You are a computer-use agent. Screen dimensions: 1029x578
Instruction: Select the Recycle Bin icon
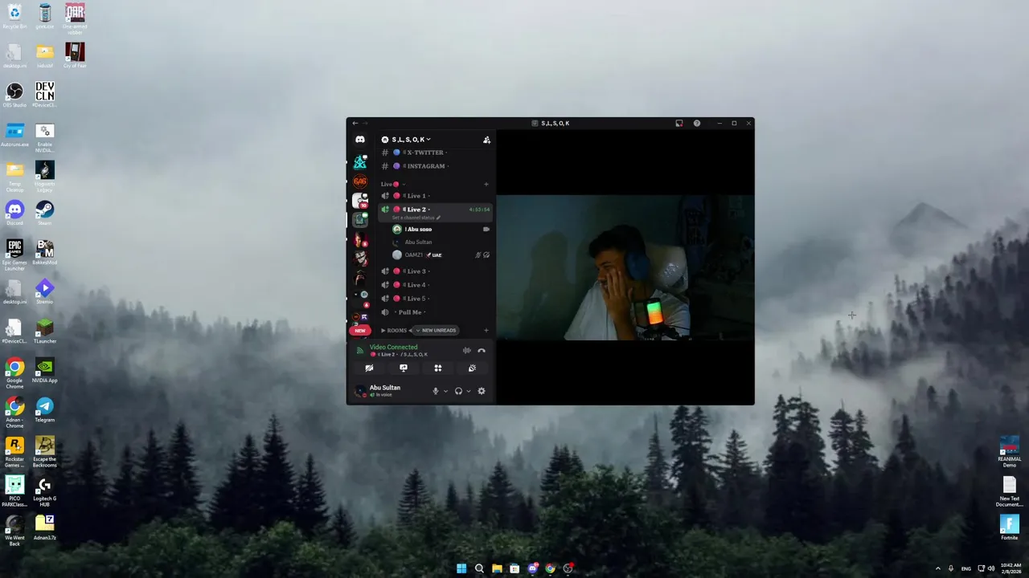point(14,16)
